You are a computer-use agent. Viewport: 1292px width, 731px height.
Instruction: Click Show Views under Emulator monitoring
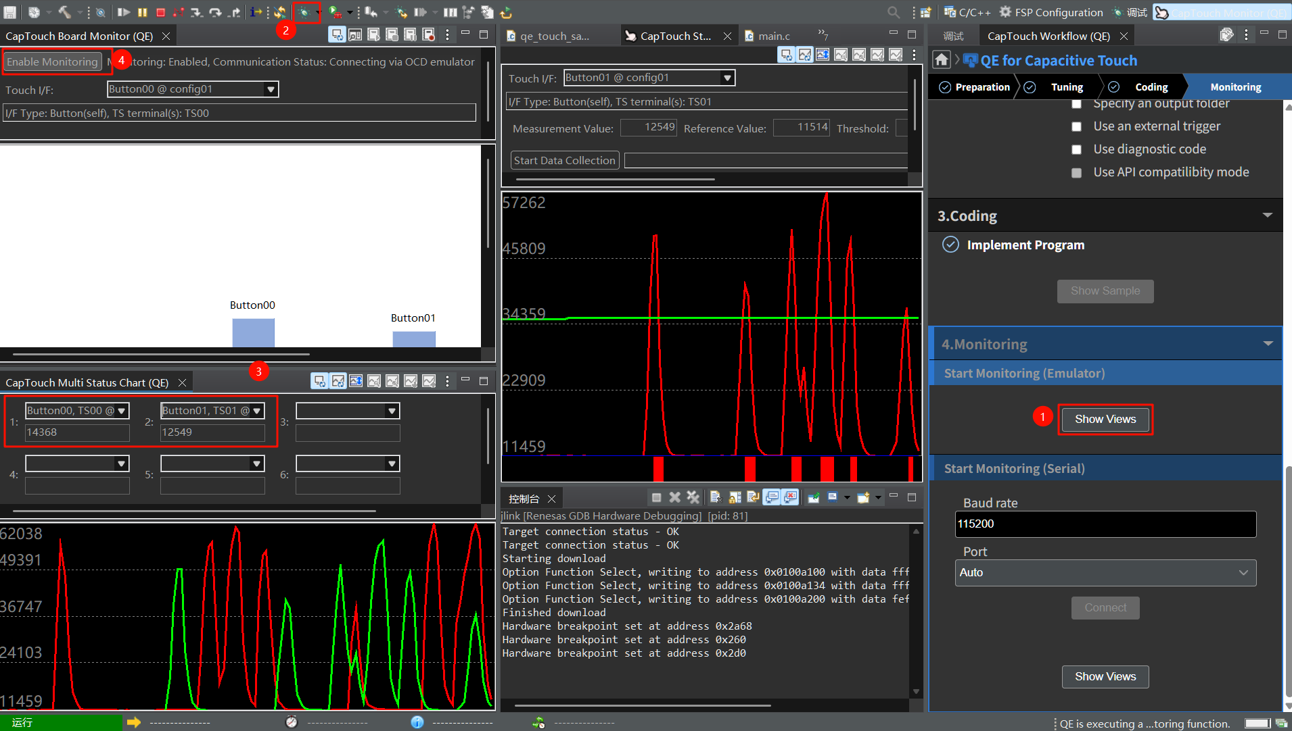1105,419
